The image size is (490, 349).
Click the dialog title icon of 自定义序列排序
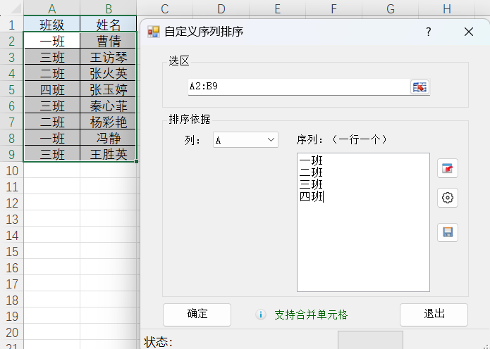(x=154, y=32)
